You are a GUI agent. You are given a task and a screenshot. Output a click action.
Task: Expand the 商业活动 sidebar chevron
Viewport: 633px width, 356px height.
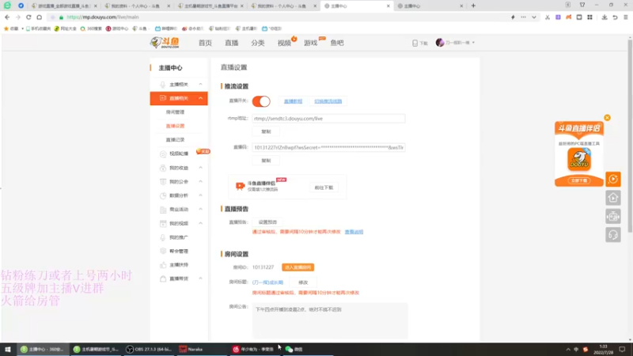pyautogui.click(x=200, y=209)
